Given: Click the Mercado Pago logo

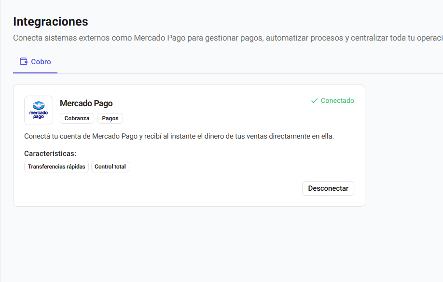Looking at the screenshot, I should (39, 110).
